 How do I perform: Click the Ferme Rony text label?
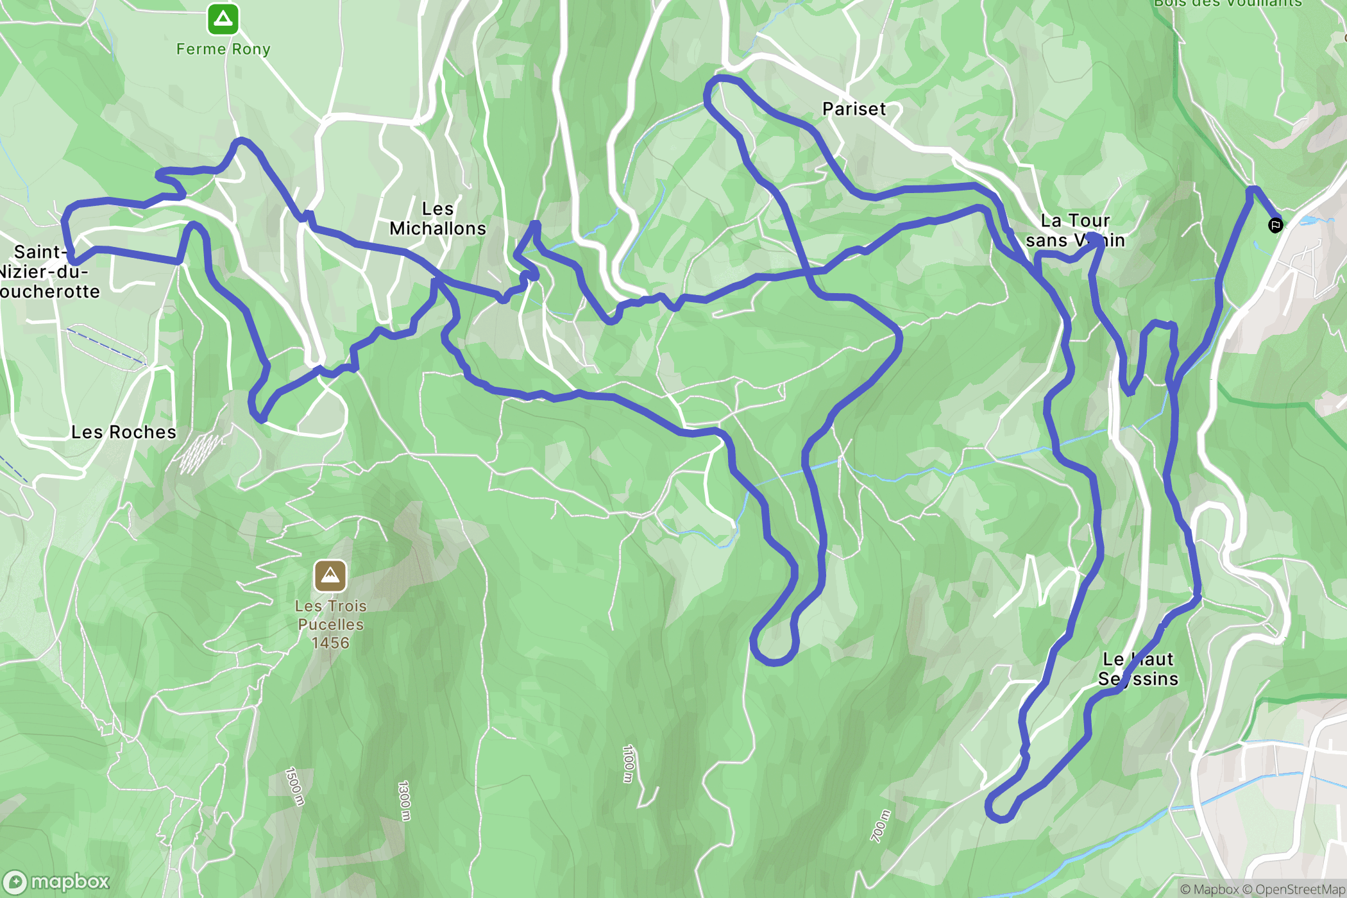point(223,49)
